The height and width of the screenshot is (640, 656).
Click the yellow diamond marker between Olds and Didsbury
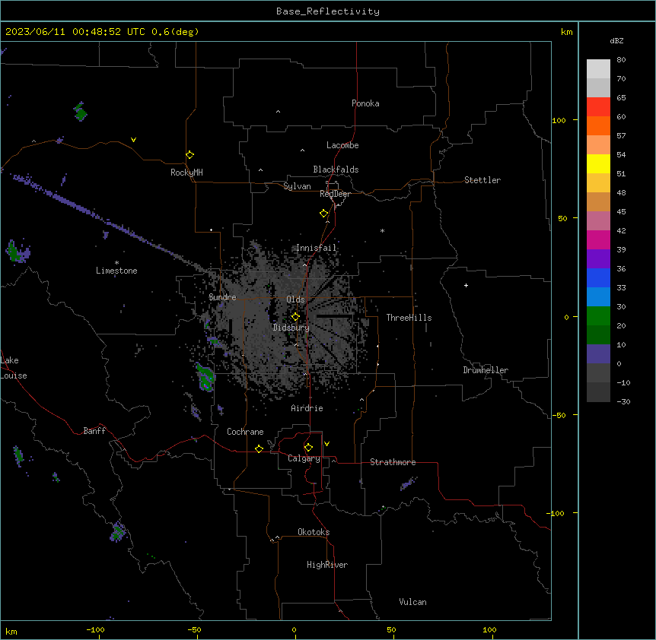tap(295, 317)
